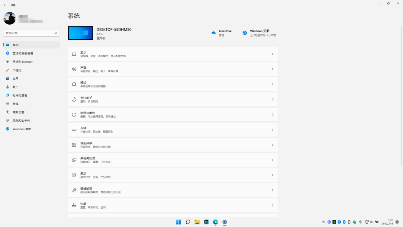Select 隐私和安全性 in the sidebar
Image resolution: width=403 pixels, height=227 pixels.
click(31, 121)
